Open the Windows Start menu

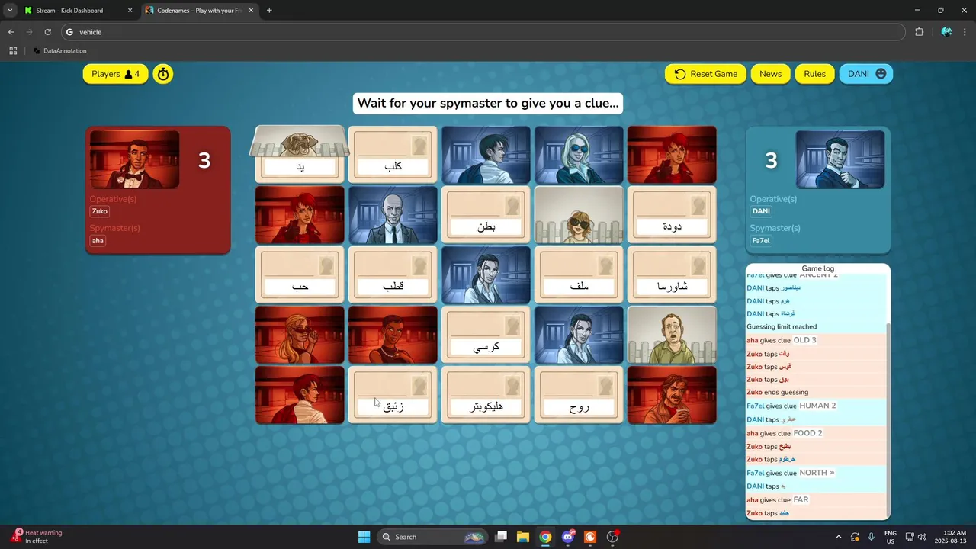(x=364, y=537)
